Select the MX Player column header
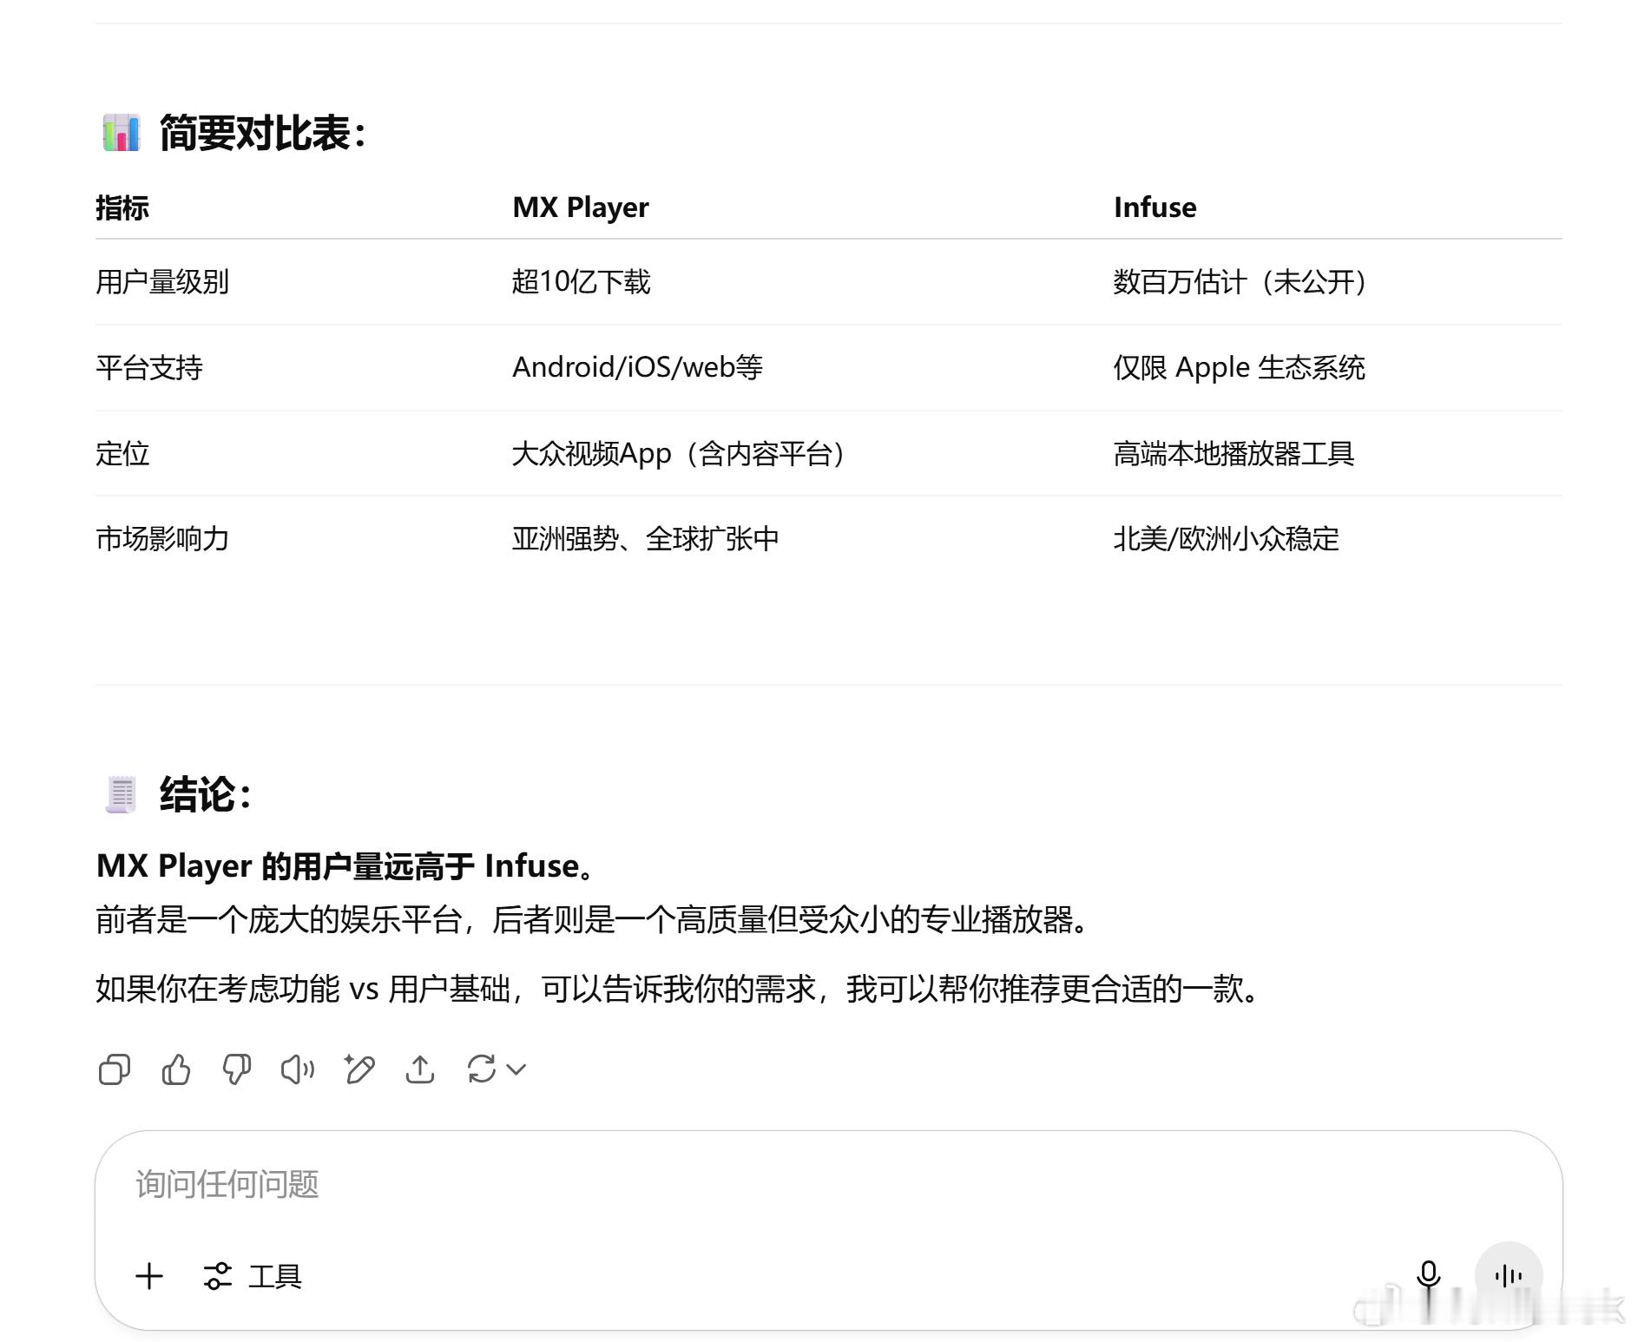The image size is (1638, 1342). pos(581,207)
